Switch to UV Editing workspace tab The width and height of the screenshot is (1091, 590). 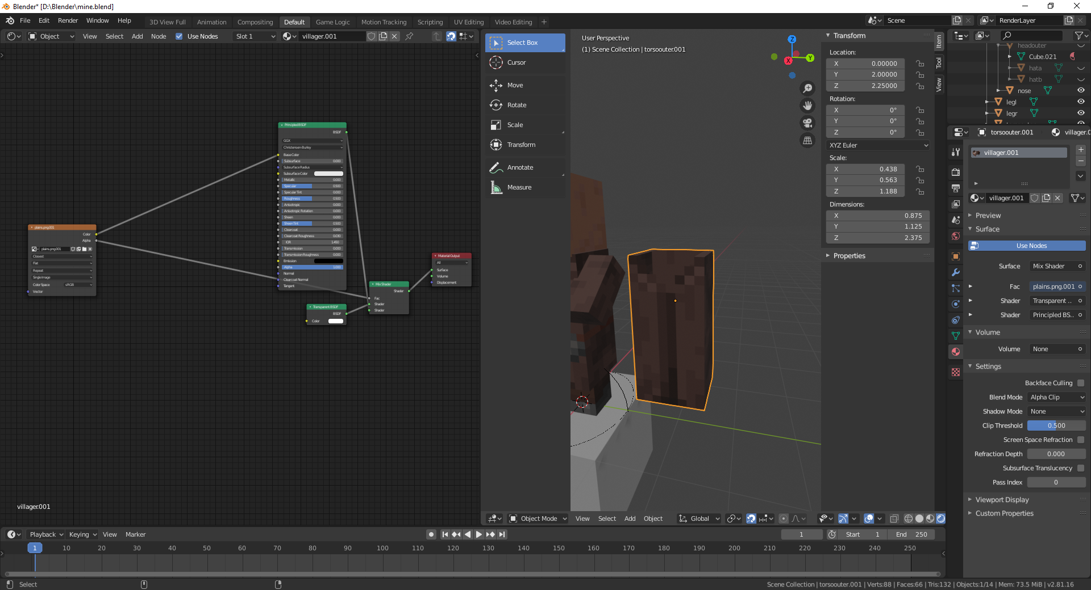click(469, 22)
